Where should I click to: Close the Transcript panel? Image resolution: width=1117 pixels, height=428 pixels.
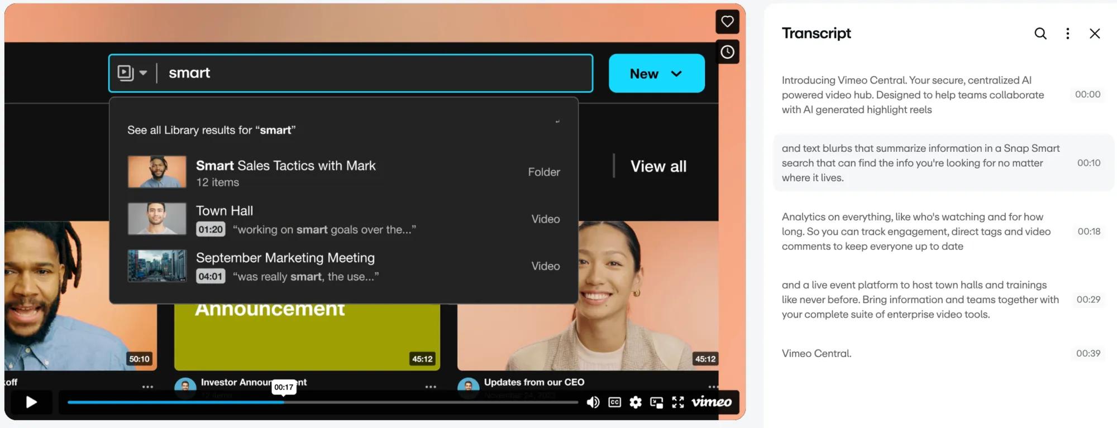1094,33
